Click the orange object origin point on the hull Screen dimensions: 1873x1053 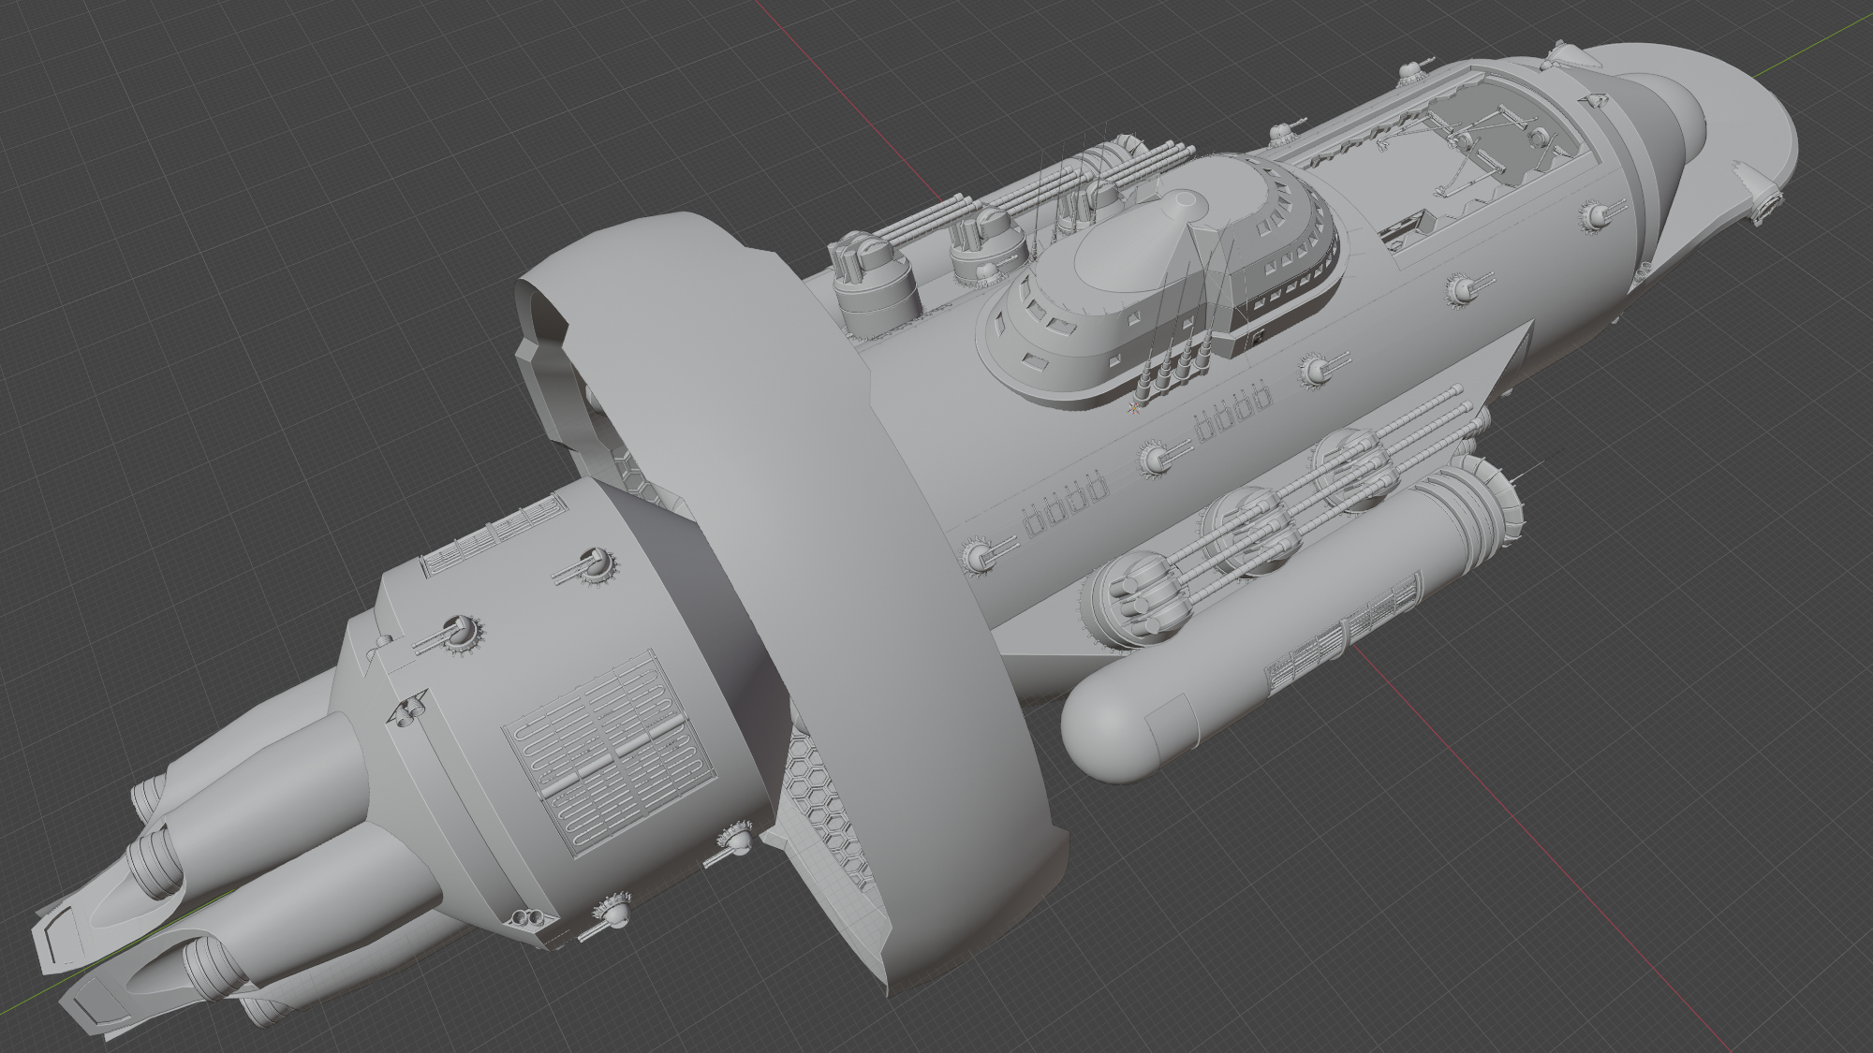point(1134,406)
